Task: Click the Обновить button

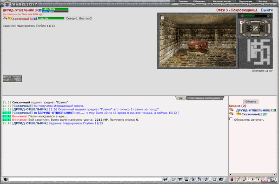Action: 251,101
